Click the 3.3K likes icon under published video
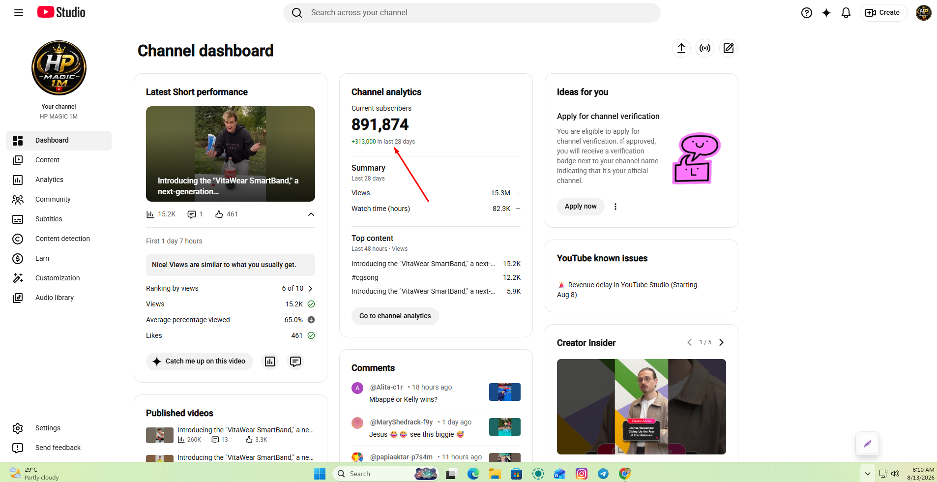The height and width of the screenshot is (482, 937). (249, 440)
